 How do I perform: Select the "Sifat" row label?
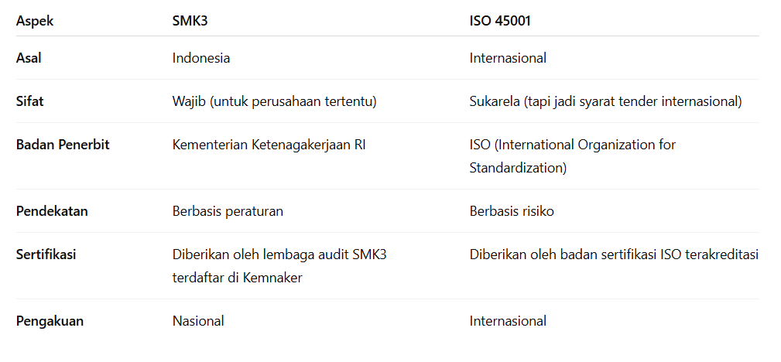point(29,101)
